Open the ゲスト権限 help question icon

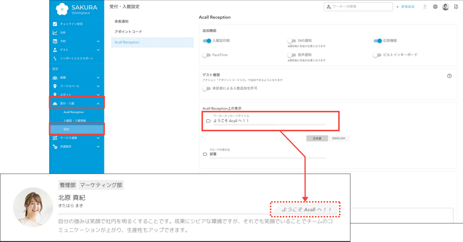click(449, 76)
